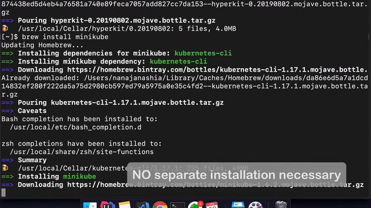Launch Notes app in the Dock

[x=125, y=205]
